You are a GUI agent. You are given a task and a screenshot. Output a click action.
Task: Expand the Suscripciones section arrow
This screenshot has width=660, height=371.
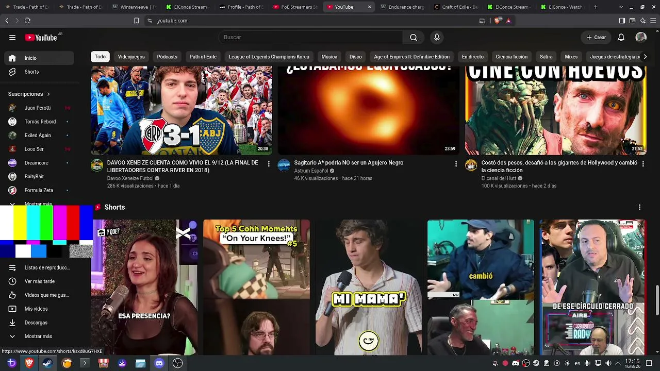48,94
